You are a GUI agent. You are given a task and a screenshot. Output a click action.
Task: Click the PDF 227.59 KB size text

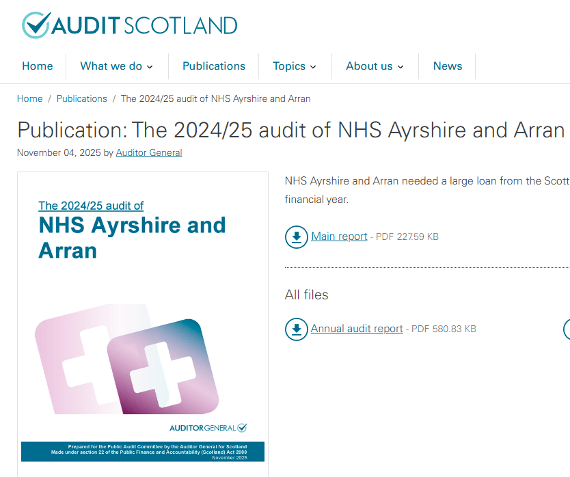(x=407, y=236)
